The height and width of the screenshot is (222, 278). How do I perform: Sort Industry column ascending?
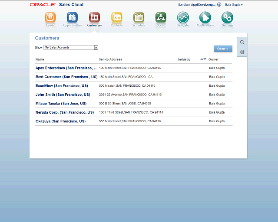(x=202, y=59)
